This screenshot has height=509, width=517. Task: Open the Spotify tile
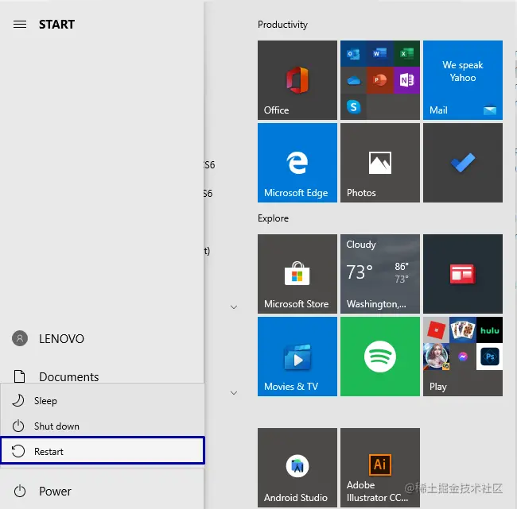(x=380, y=357)
